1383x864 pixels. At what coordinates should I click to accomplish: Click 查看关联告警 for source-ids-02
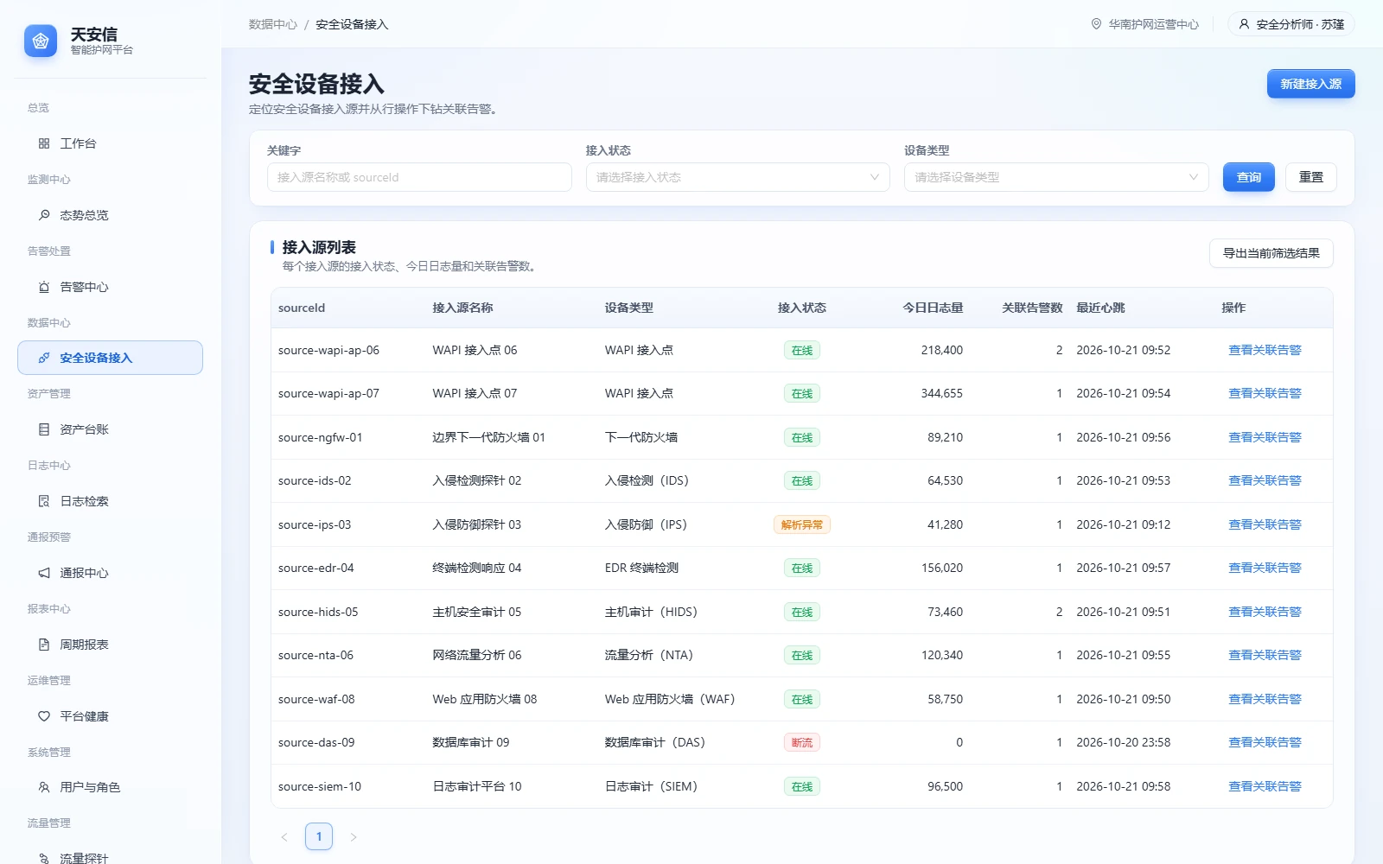[x=1265, y=480]
